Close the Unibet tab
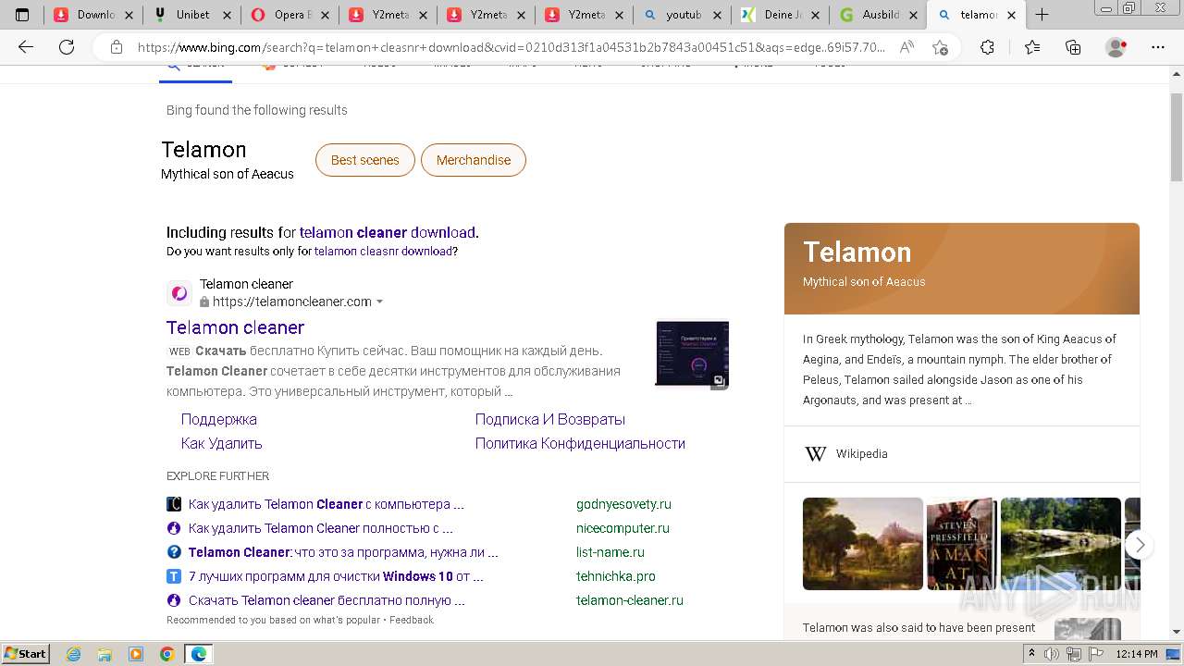This screenshot has width=1184, height=666. coord(228,15)
